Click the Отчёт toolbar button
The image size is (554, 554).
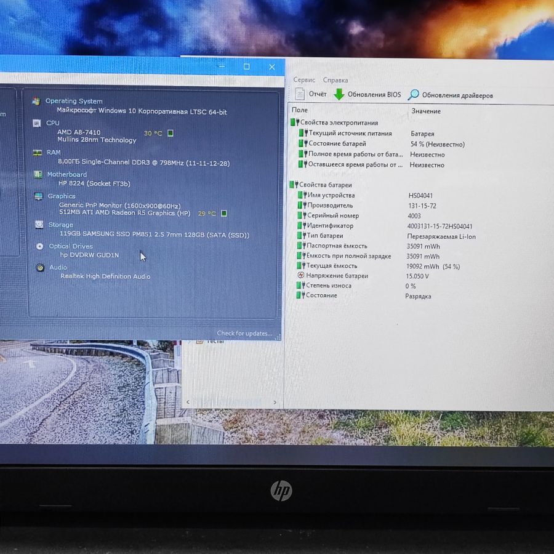(311, 94)
